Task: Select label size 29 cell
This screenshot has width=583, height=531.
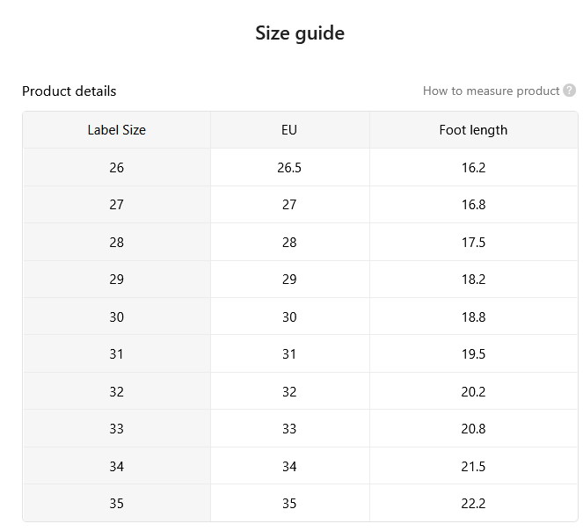Action: 117,280
